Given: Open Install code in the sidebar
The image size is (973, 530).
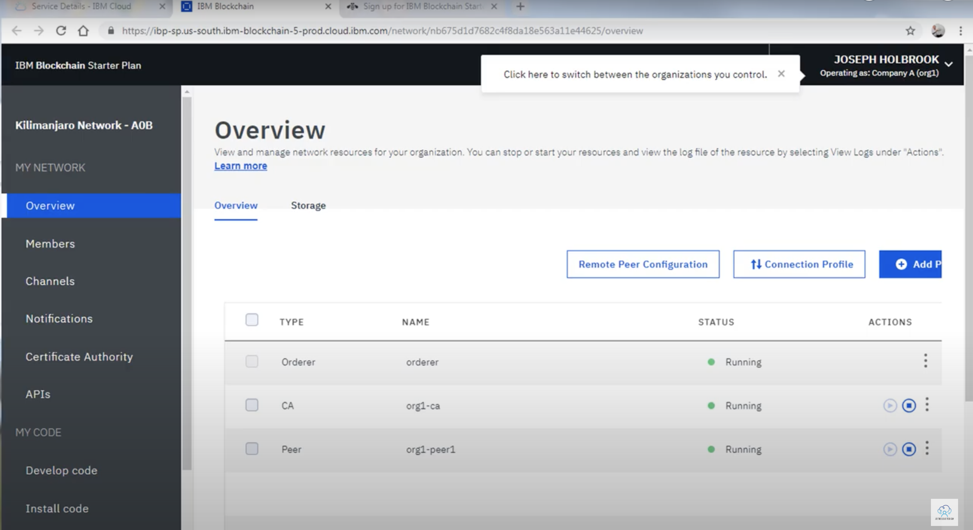Looking at the screenshot, I should (57, 509).
